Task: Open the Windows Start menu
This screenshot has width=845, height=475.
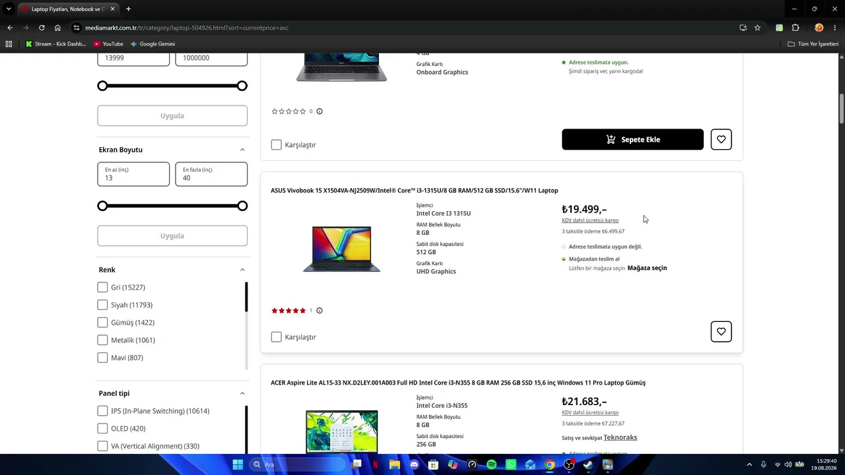Action: click(x=238, y=464)
